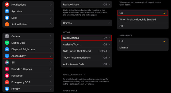Image resolution: width=171 pixels, height=93 pixels.
Task: Tap the MOTOR section header
Action: coord(67,32)
